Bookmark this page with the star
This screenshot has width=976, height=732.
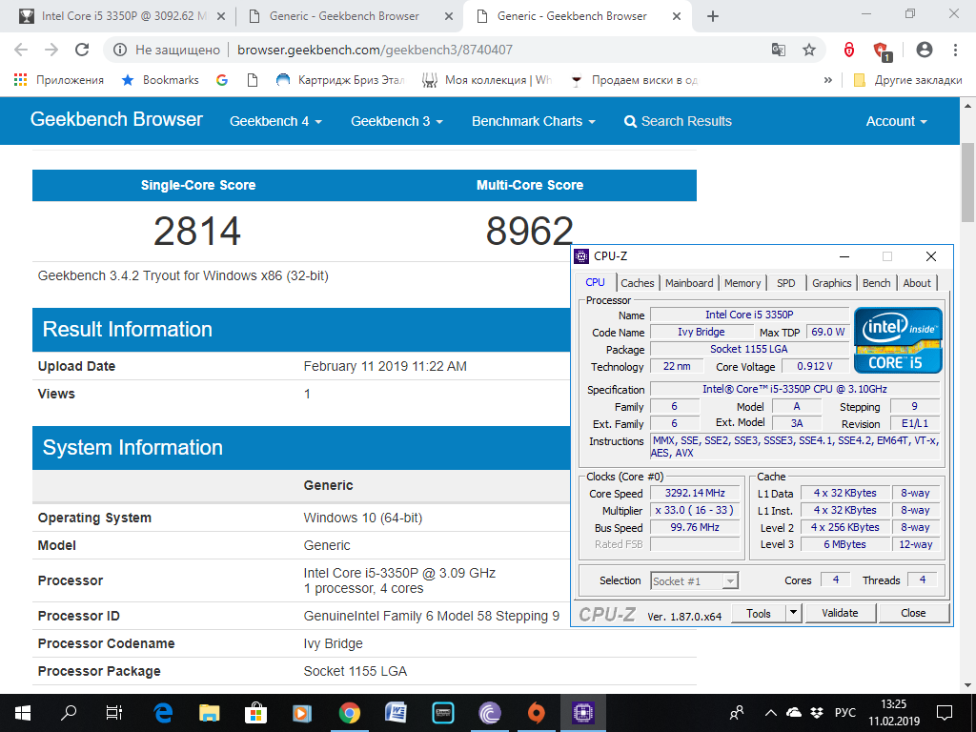808,50
